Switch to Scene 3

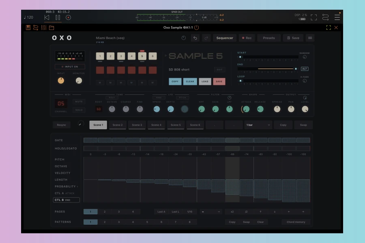click(137, 125)
